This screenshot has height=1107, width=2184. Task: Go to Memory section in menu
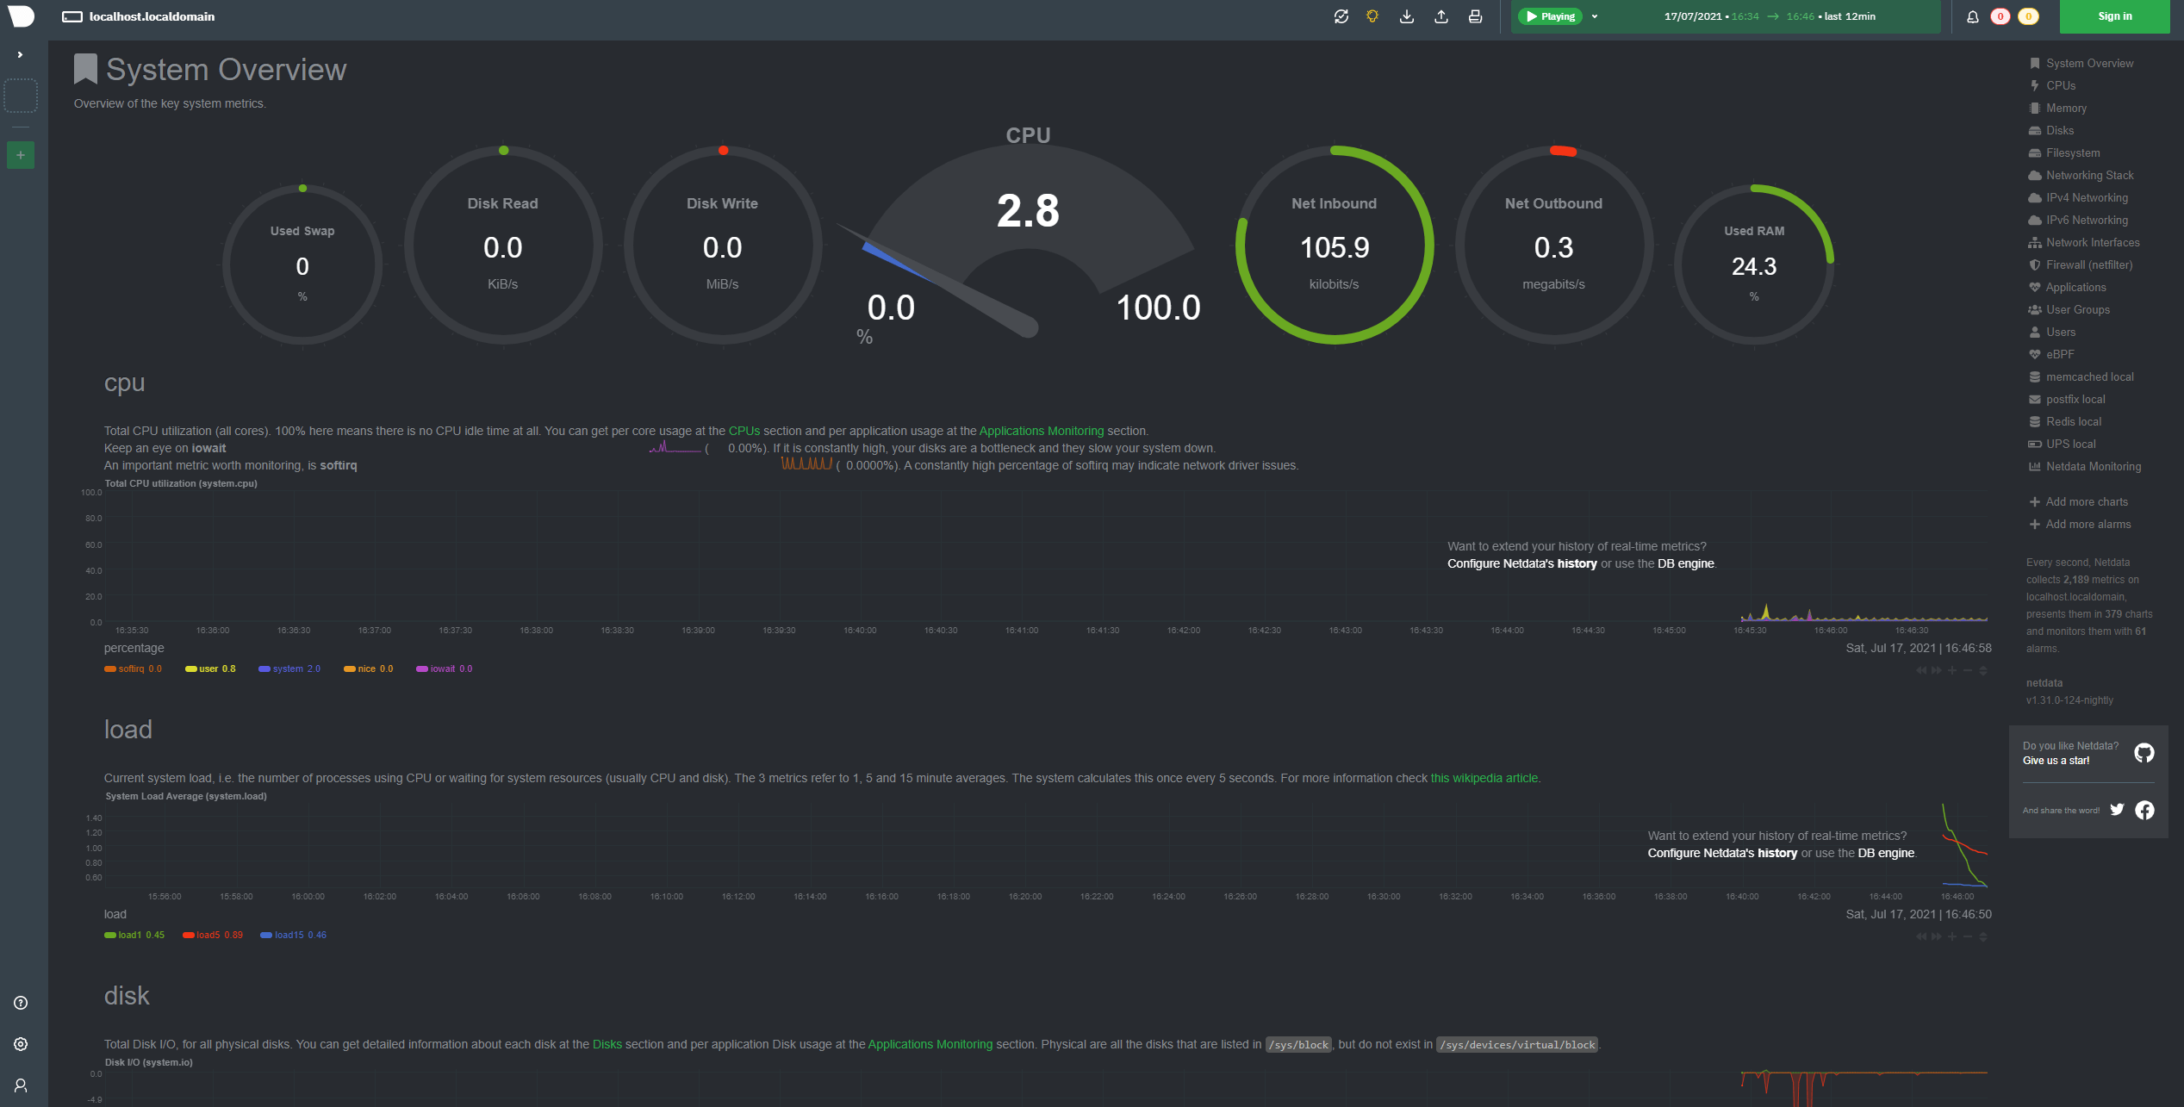[2066, 109]
